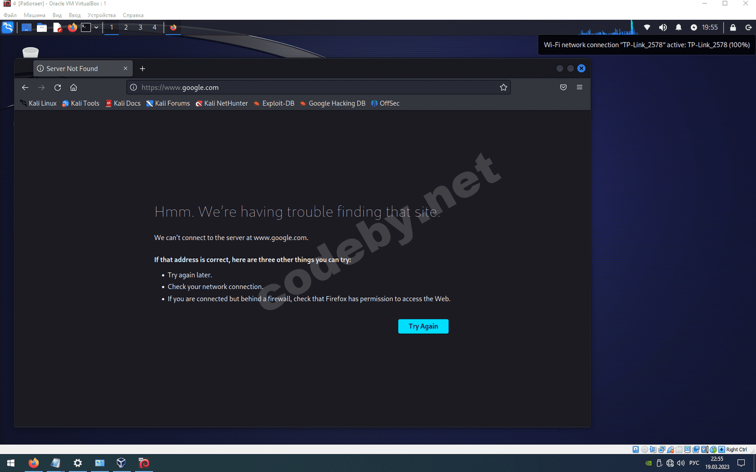Image resolution: width=756 pixels, height=472 pixels.
Task: Open the Kali Forums bookmark
Action: (168, 103)
